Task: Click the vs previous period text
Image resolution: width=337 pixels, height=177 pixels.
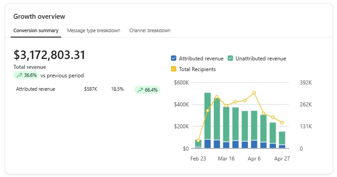Action: click(62, 76)
